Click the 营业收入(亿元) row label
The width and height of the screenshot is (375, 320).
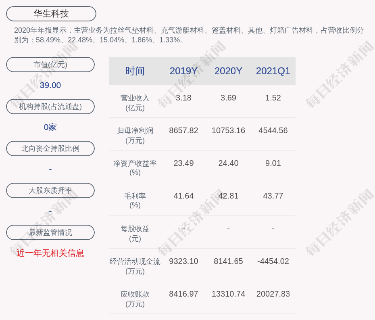pos(135,103)
